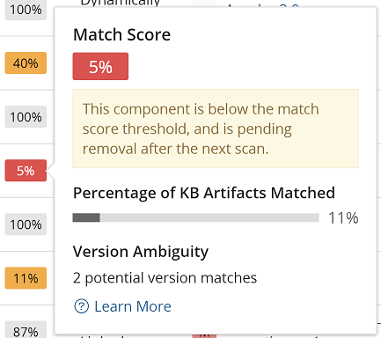This screenshot has height=338, width=381.
Task: Open the Learn More link
Action: [133, 306]
